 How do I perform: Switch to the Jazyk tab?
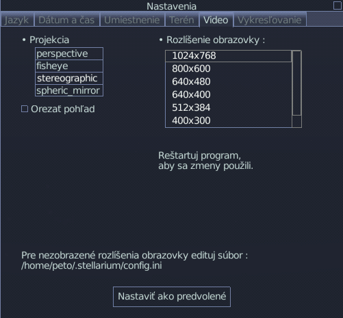tap(17, 20)
